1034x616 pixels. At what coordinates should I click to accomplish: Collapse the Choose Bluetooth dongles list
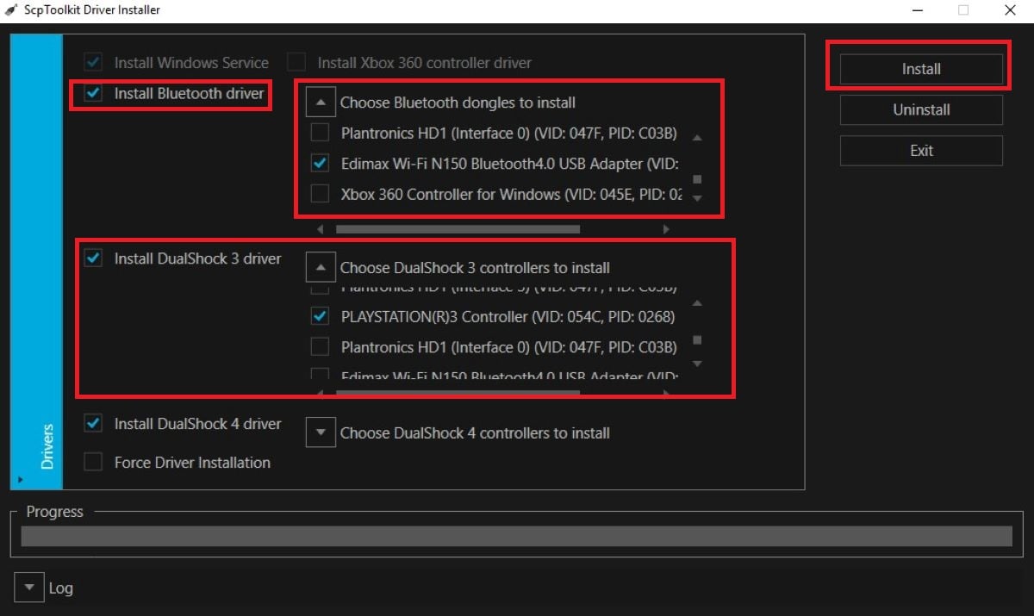(x=321, y=103)
